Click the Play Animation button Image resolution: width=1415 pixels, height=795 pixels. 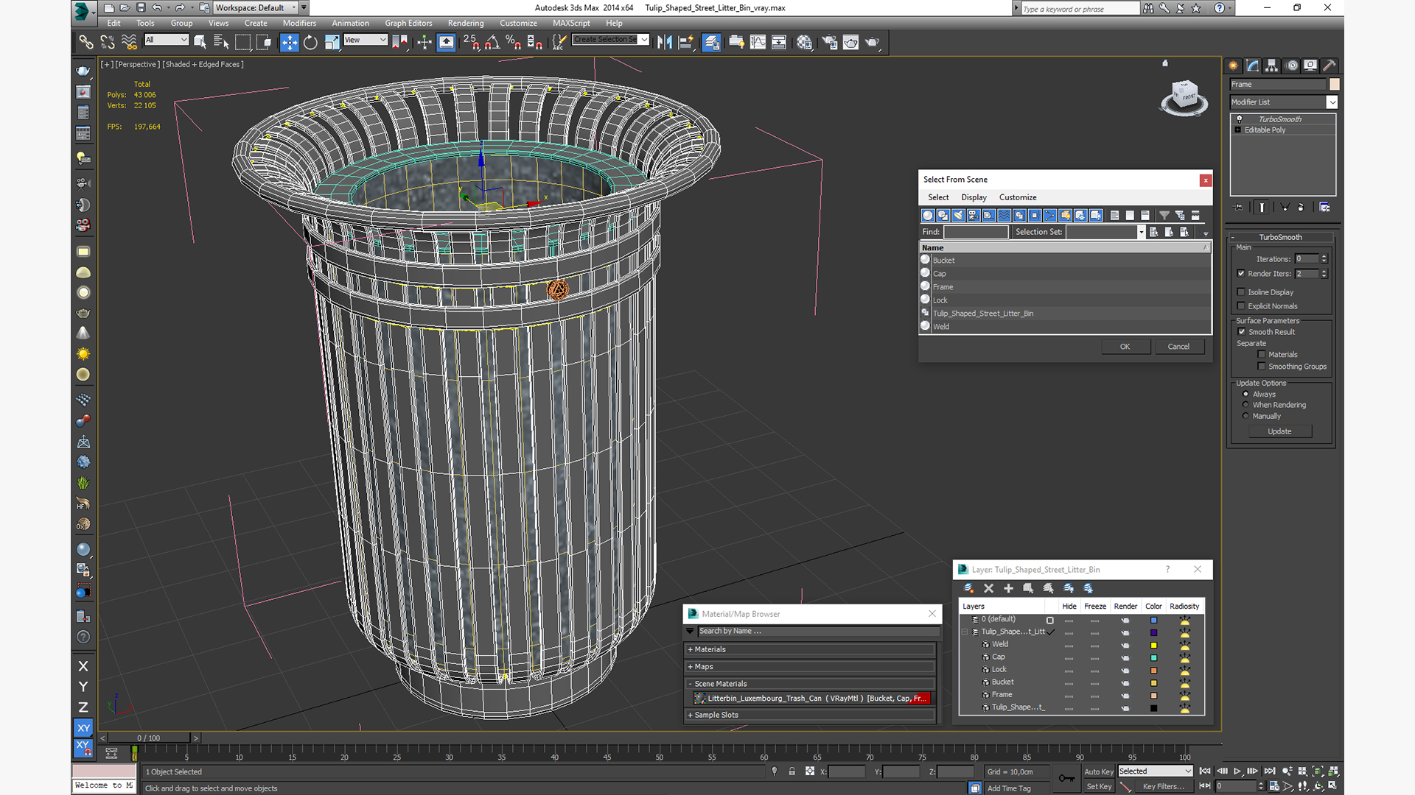coord(1237,771)
